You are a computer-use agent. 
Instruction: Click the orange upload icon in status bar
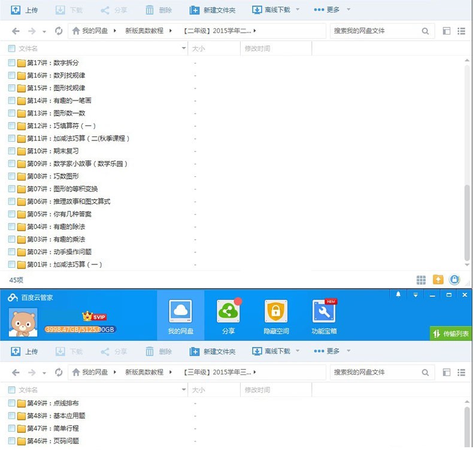point(438,280)
